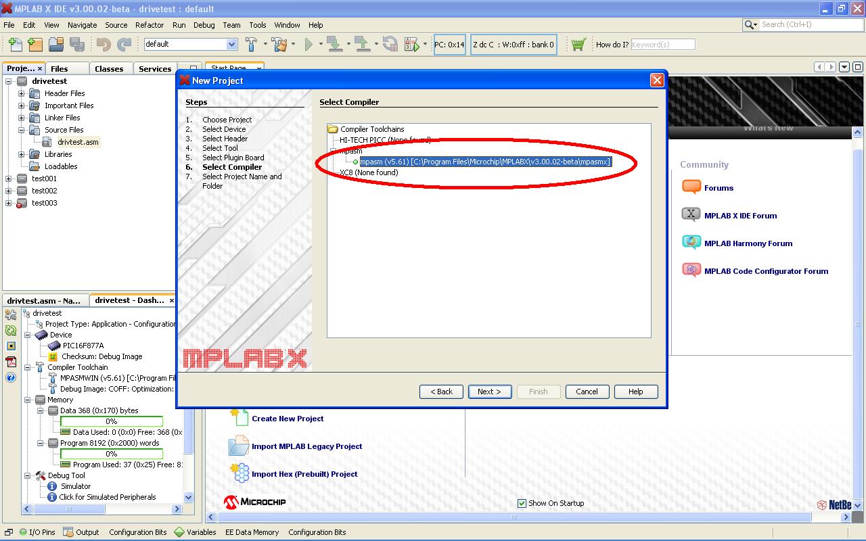The image size is (866, 541).
Task: Select drivtest.asm in the Projects tree
Action: point(78,142)
